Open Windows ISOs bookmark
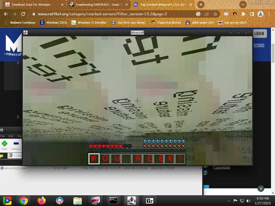This screenshot has width=275, height=206. (53, 23)
